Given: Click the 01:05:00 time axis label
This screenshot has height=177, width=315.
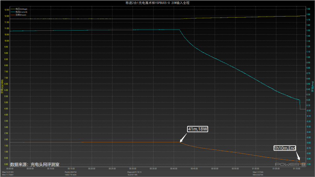Looking at the screenshot, I should [276, 169].
